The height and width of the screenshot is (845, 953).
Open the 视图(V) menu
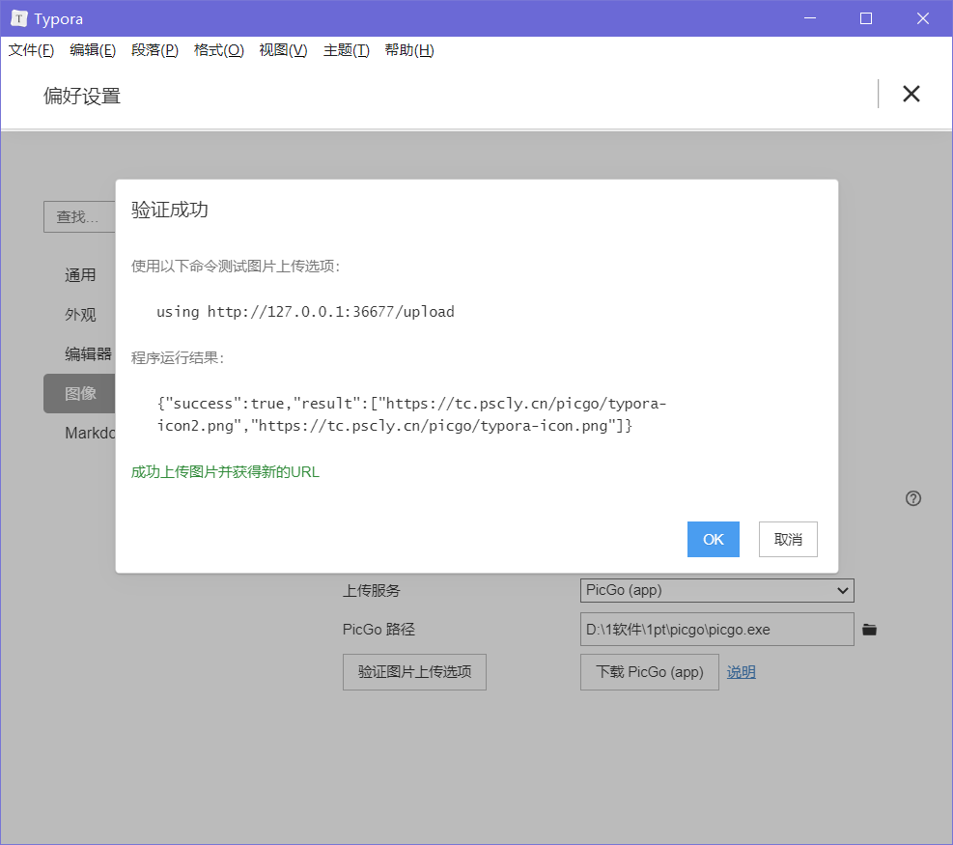283,50
